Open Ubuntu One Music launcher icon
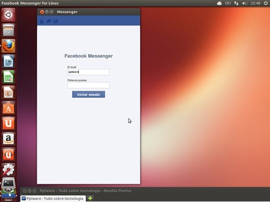The image size is (270, 202). pyautogui.click(x=8, y=154)
